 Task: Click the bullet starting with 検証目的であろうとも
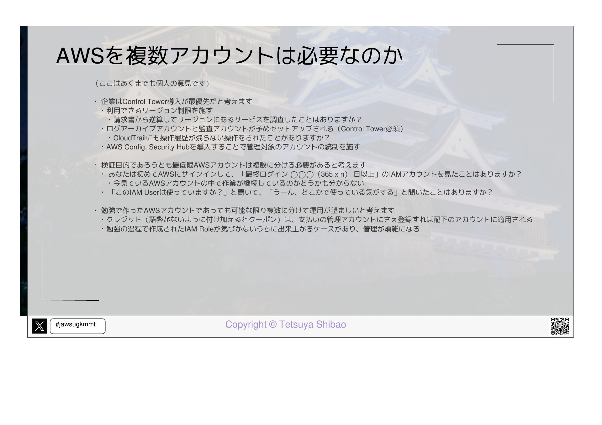(x=230, y=165)
